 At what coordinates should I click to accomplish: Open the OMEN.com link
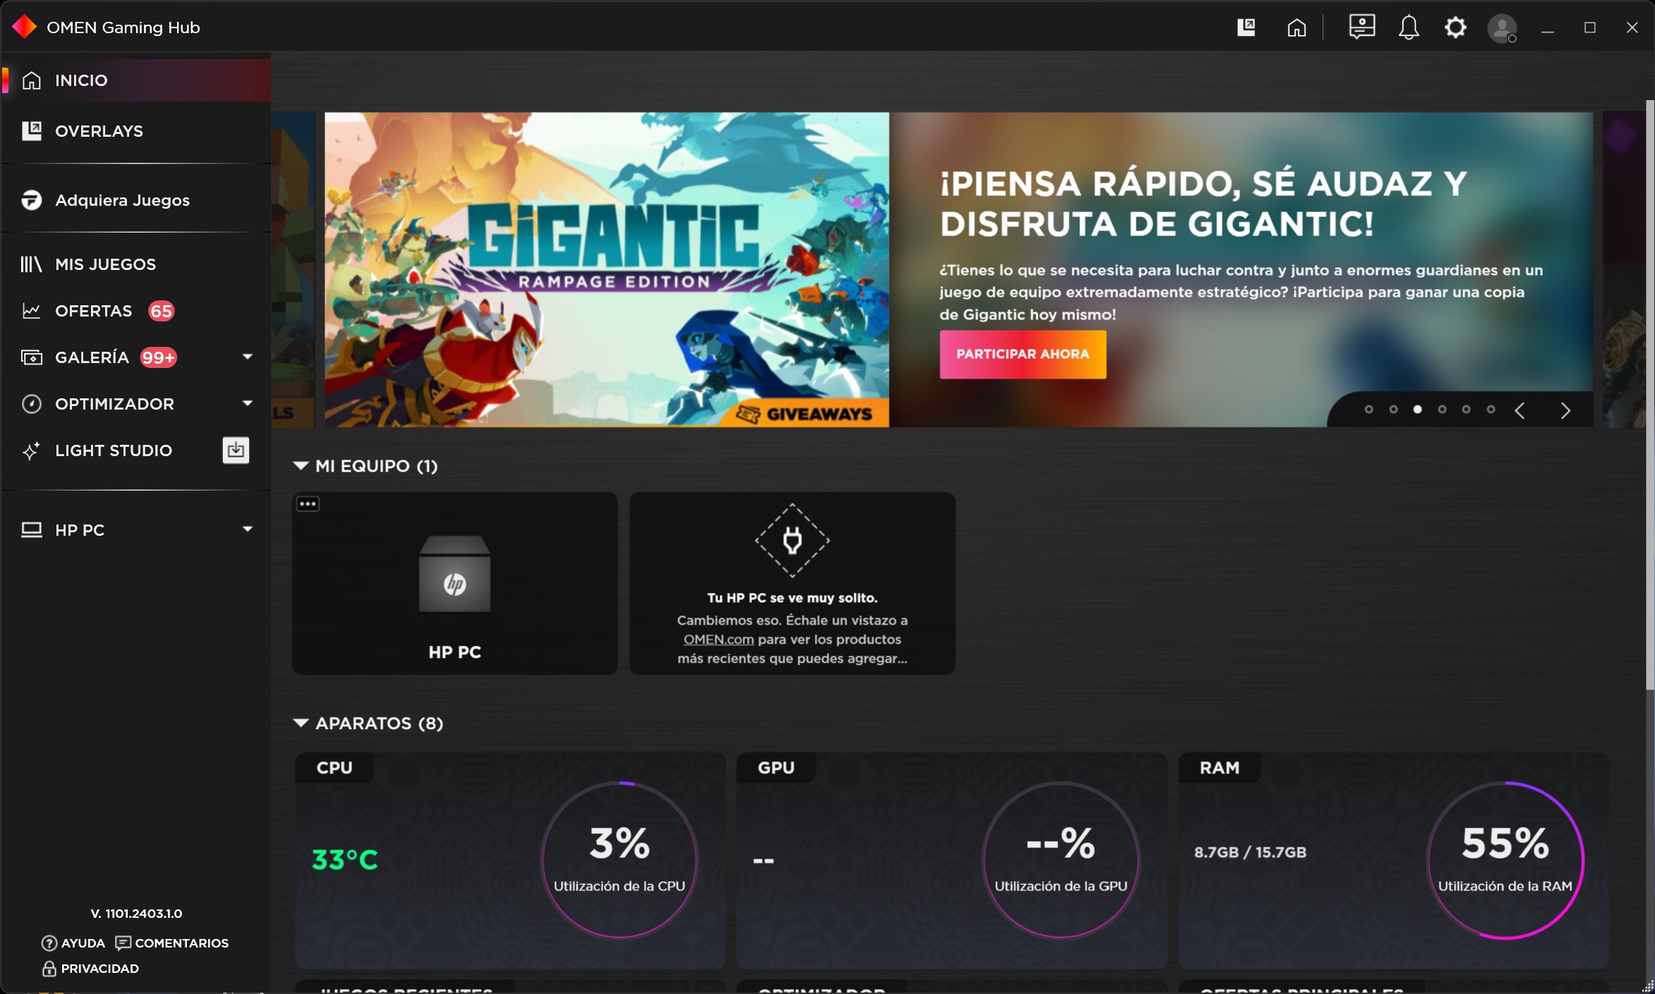click(718, 639)
